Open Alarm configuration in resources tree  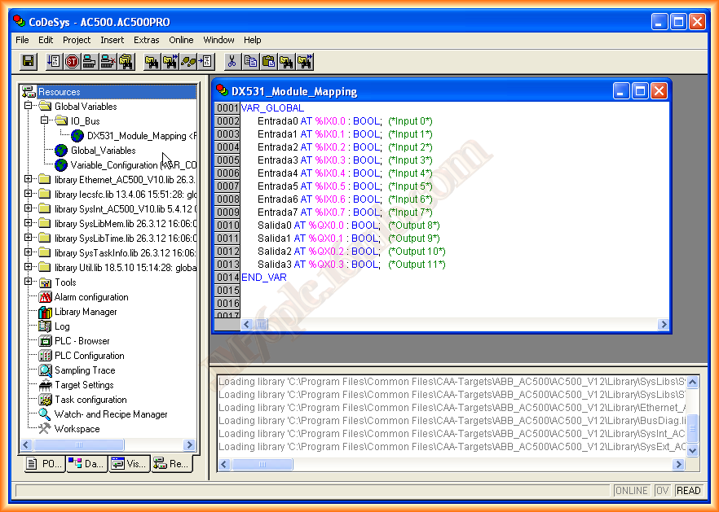pos(90,297)
